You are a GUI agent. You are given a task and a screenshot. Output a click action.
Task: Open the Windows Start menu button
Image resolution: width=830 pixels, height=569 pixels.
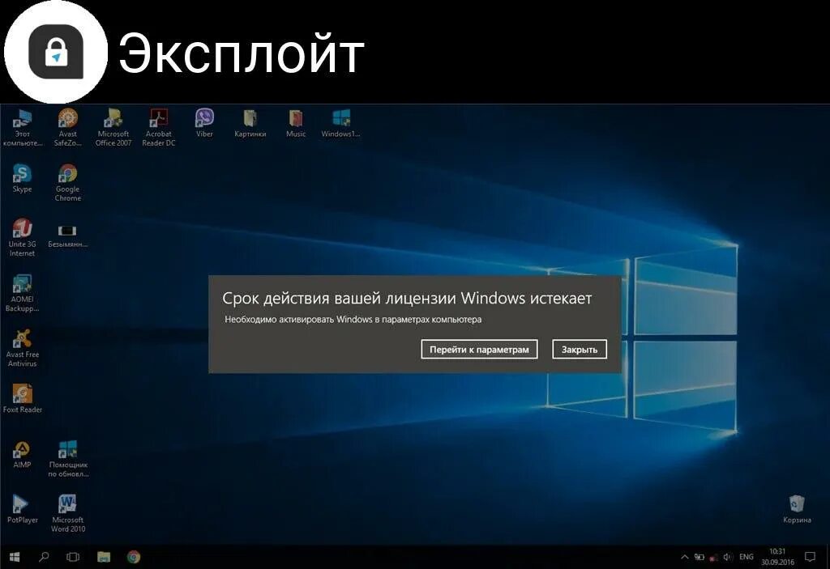tap(15, 557)
